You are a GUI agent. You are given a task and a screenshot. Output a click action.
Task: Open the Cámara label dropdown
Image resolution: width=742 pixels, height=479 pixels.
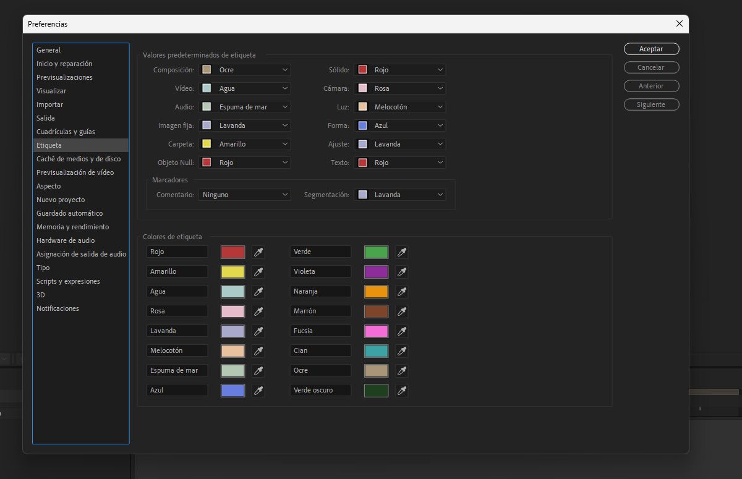tap(400, 88)
